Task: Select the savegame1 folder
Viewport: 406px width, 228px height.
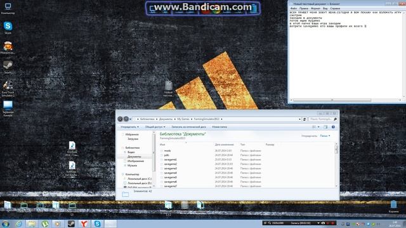Action: click(171, 160)
